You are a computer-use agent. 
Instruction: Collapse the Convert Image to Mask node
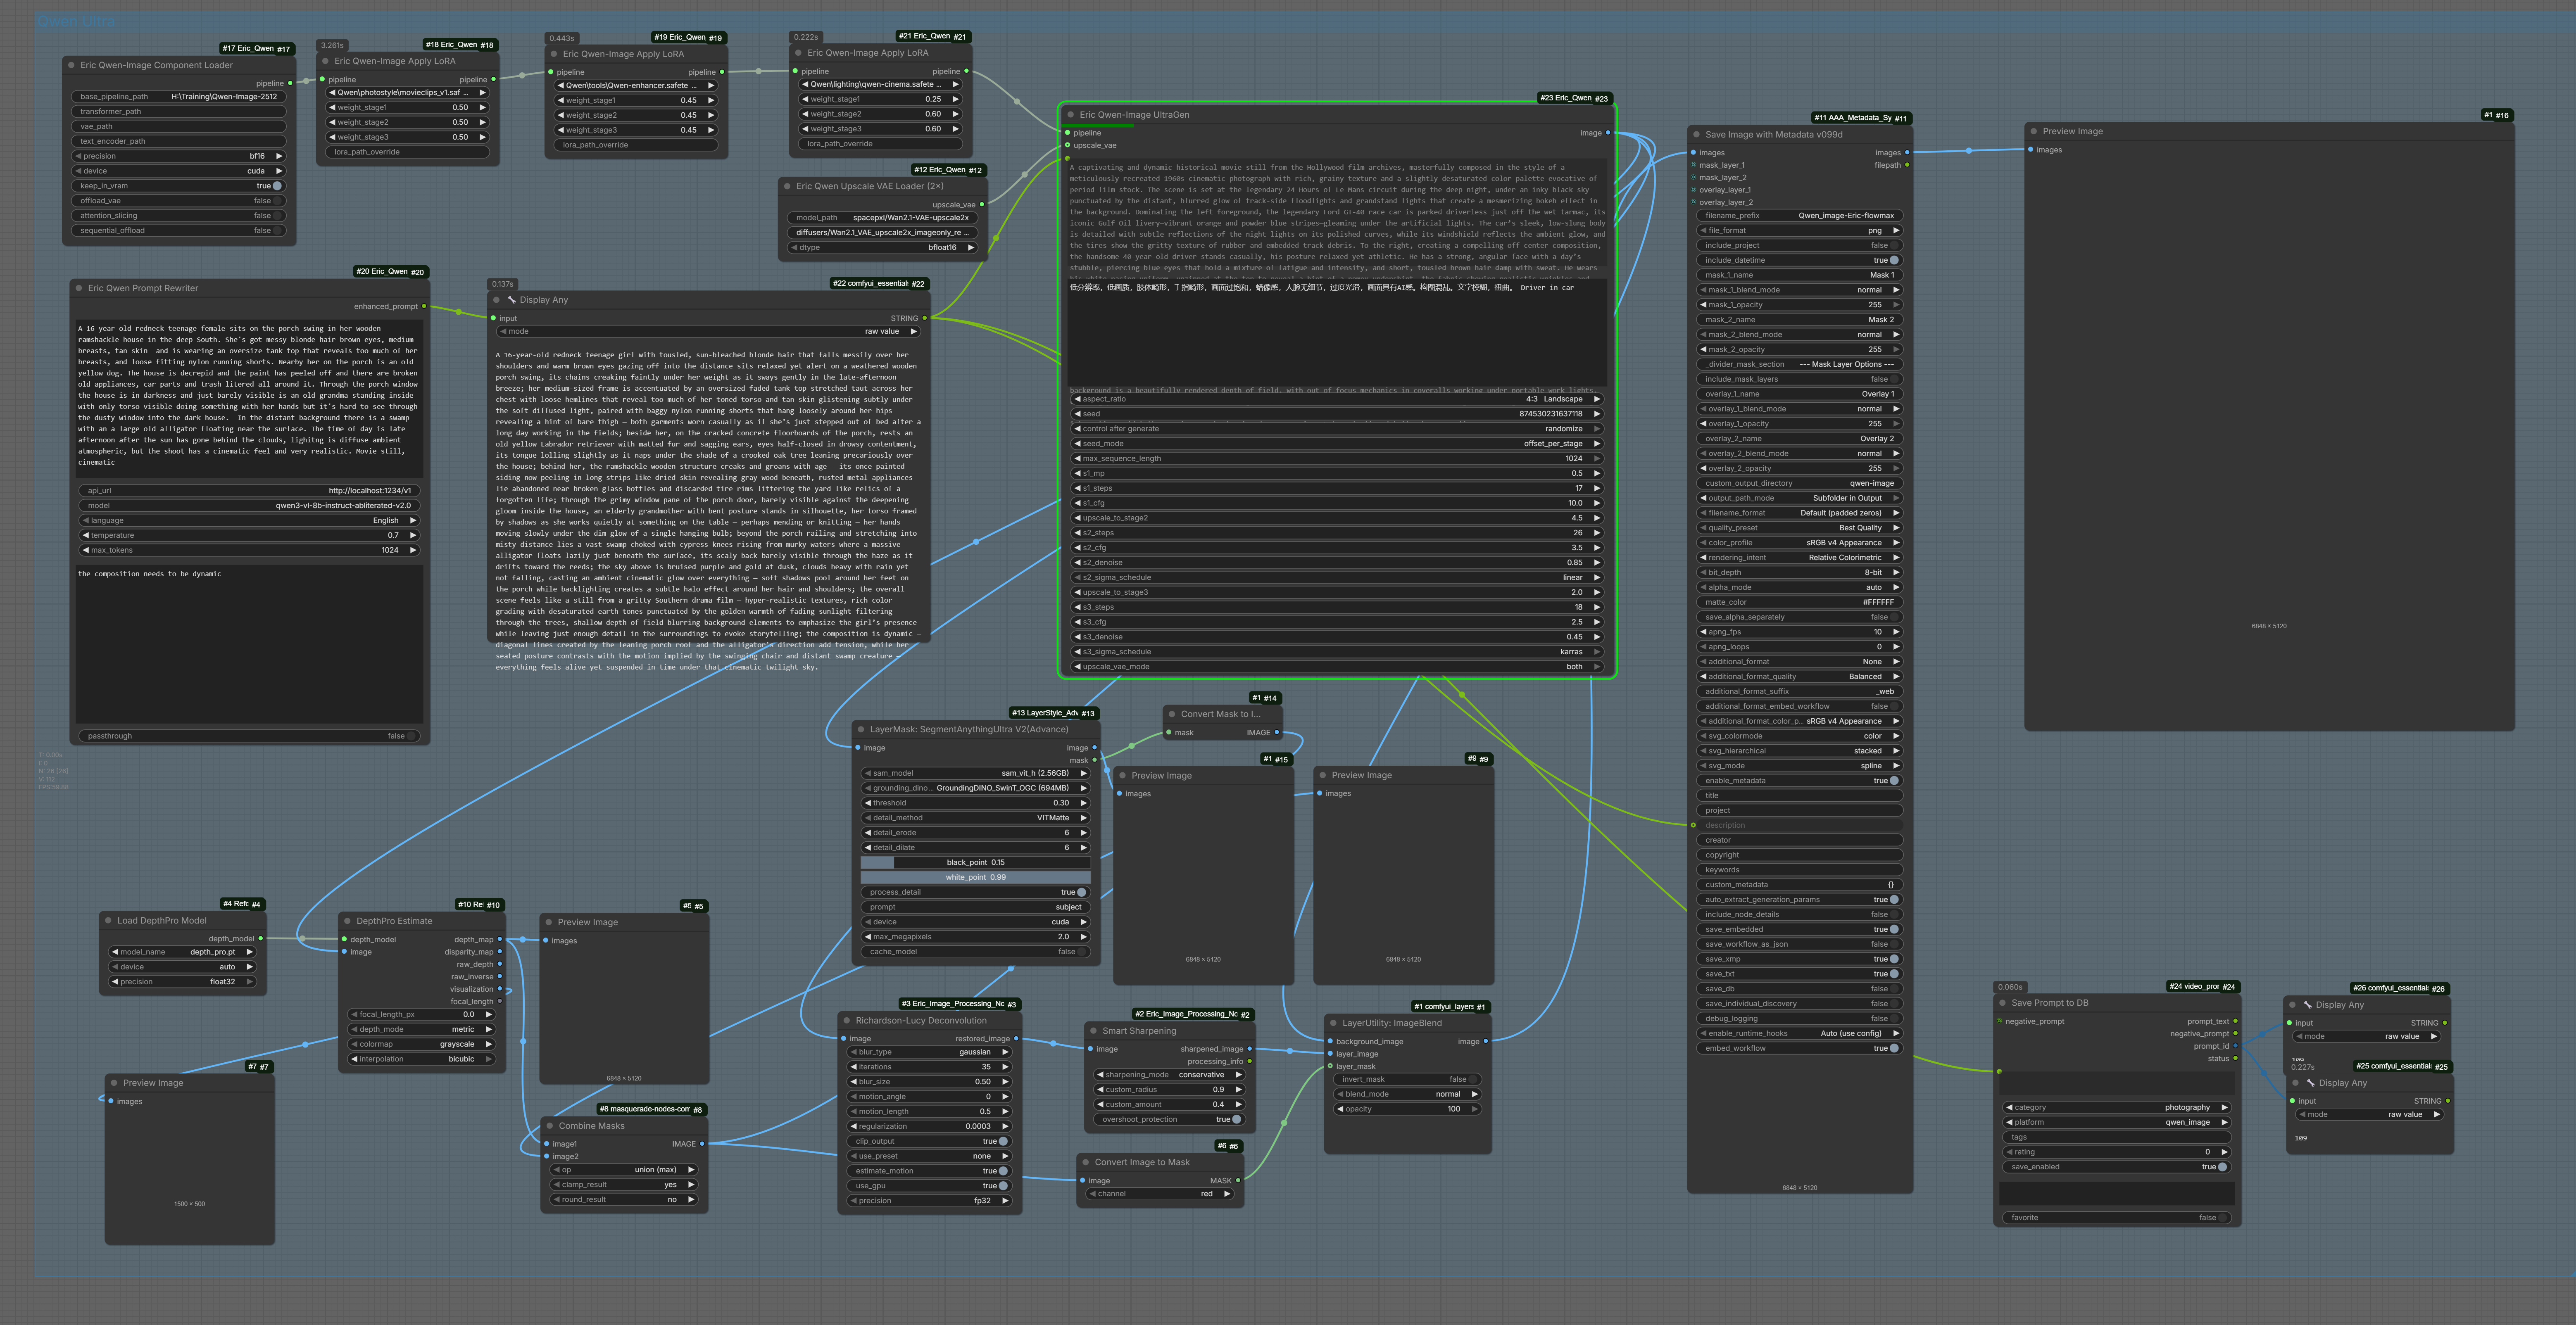[x=1086, y=1162]
